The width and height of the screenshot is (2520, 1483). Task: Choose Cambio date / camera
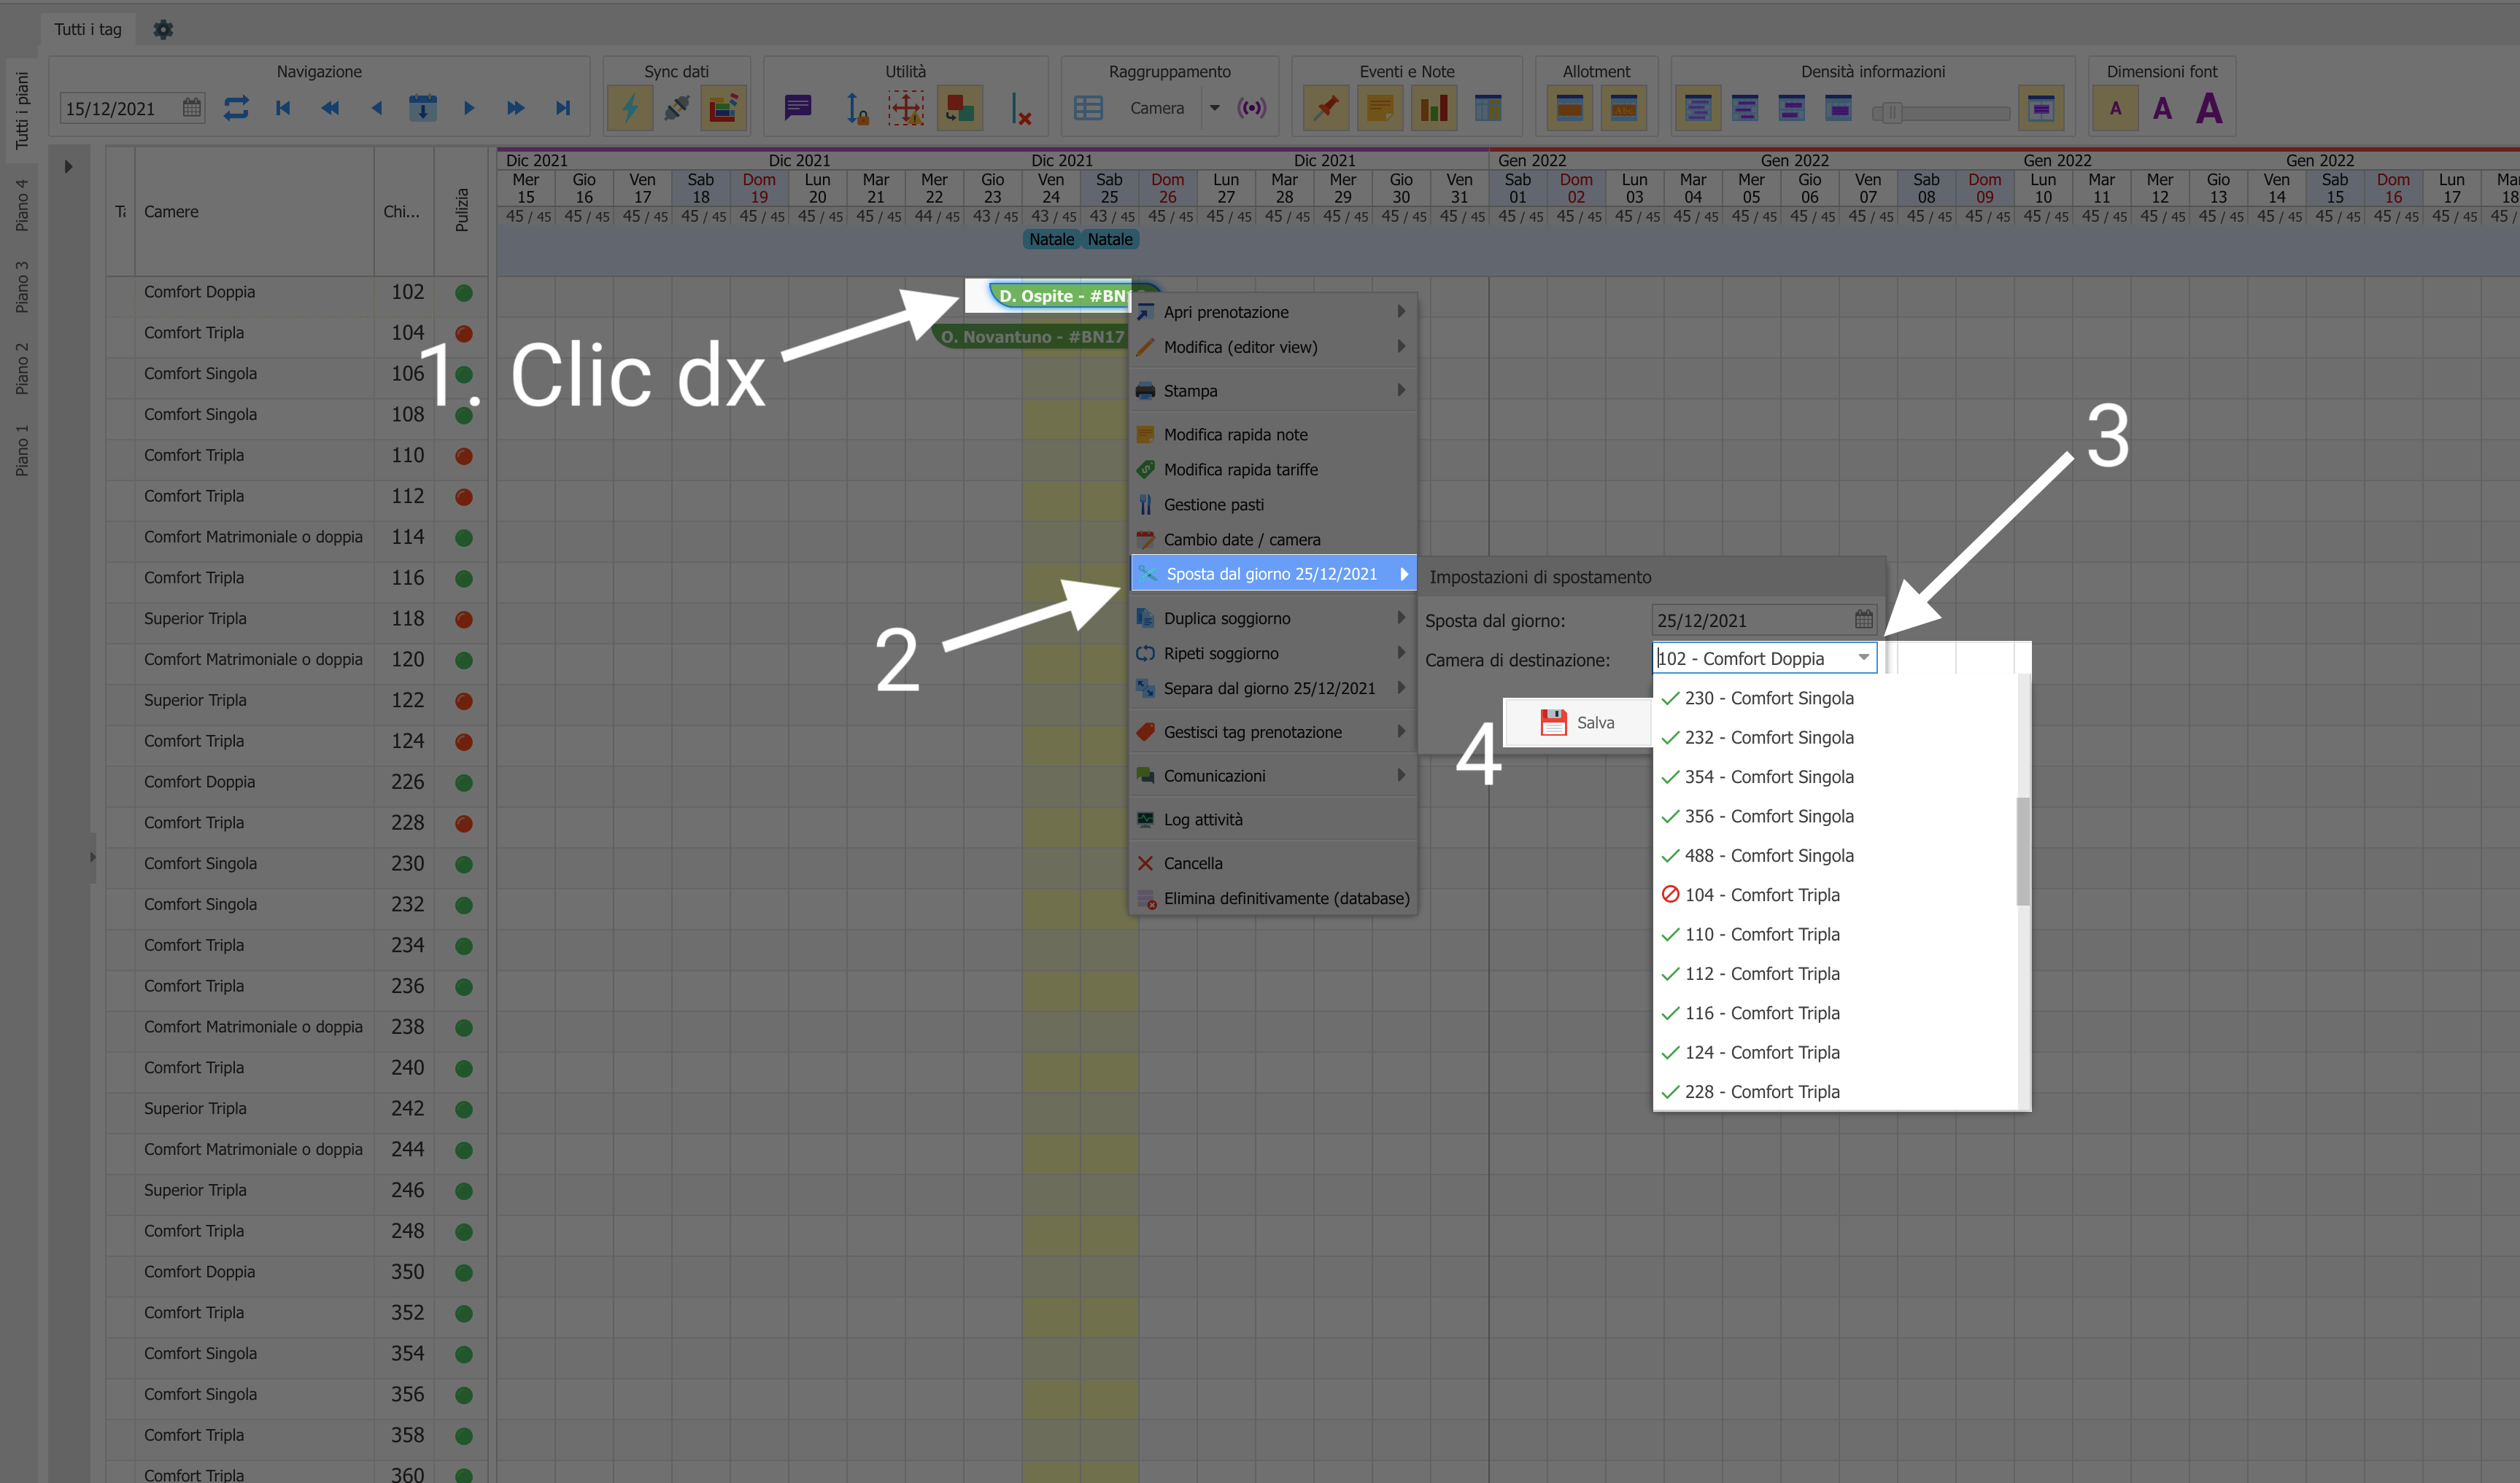[x=1273, y=540]
